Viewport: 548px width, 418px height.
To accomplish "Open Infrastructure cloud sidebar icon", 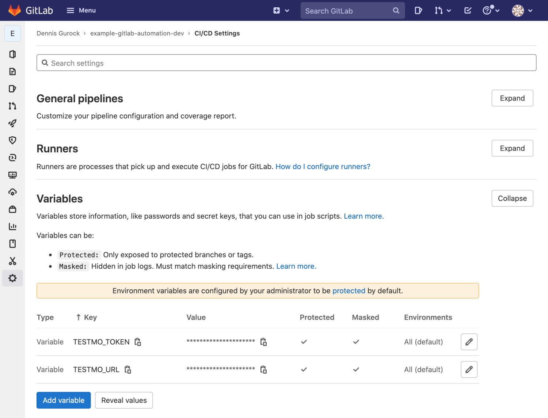I will point(12,192).
